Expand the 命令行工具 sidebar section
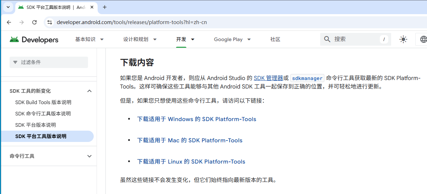 [x=89, y=156]
